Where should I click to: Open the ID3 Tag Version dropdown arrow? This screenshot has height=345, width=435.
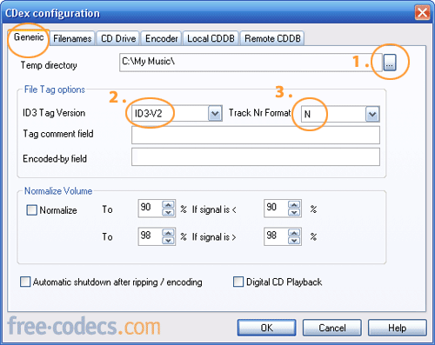point(215,113)
